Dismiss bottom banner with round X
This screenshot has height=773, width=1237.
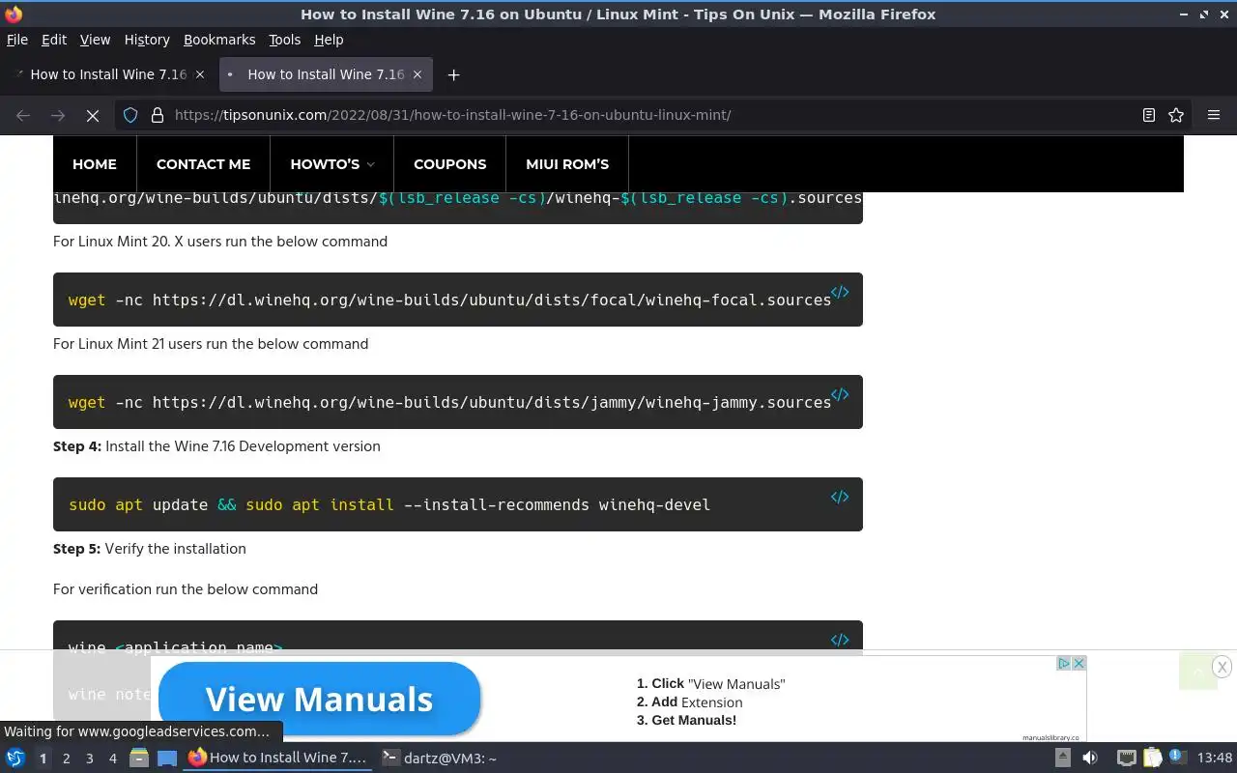tap(1222, 667)
